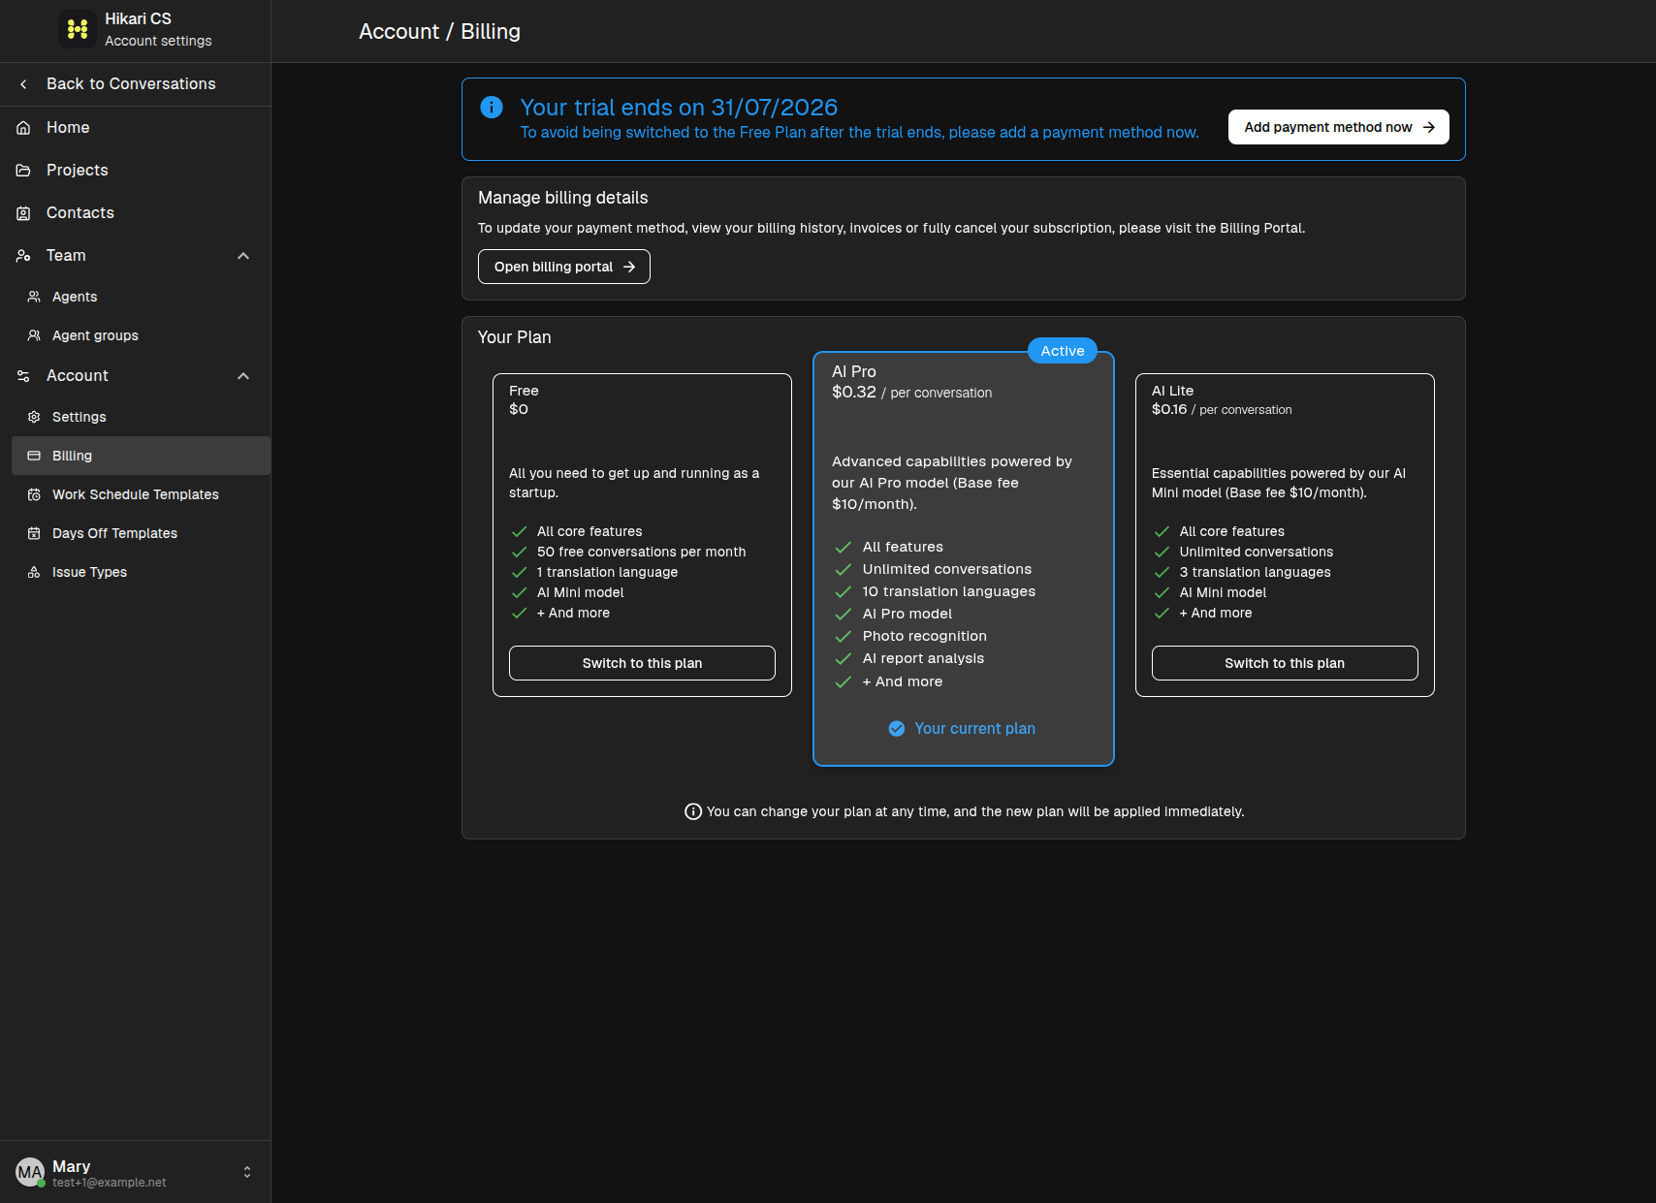Viewport: 1656px width, 1203px height.
Task: Click the Work Schedule Templates calendar icon
Action: (34, 494)
